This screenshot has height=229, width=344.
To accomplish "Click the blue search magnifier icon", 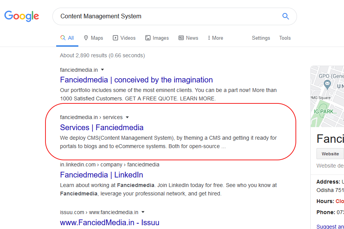I will 286,16.
